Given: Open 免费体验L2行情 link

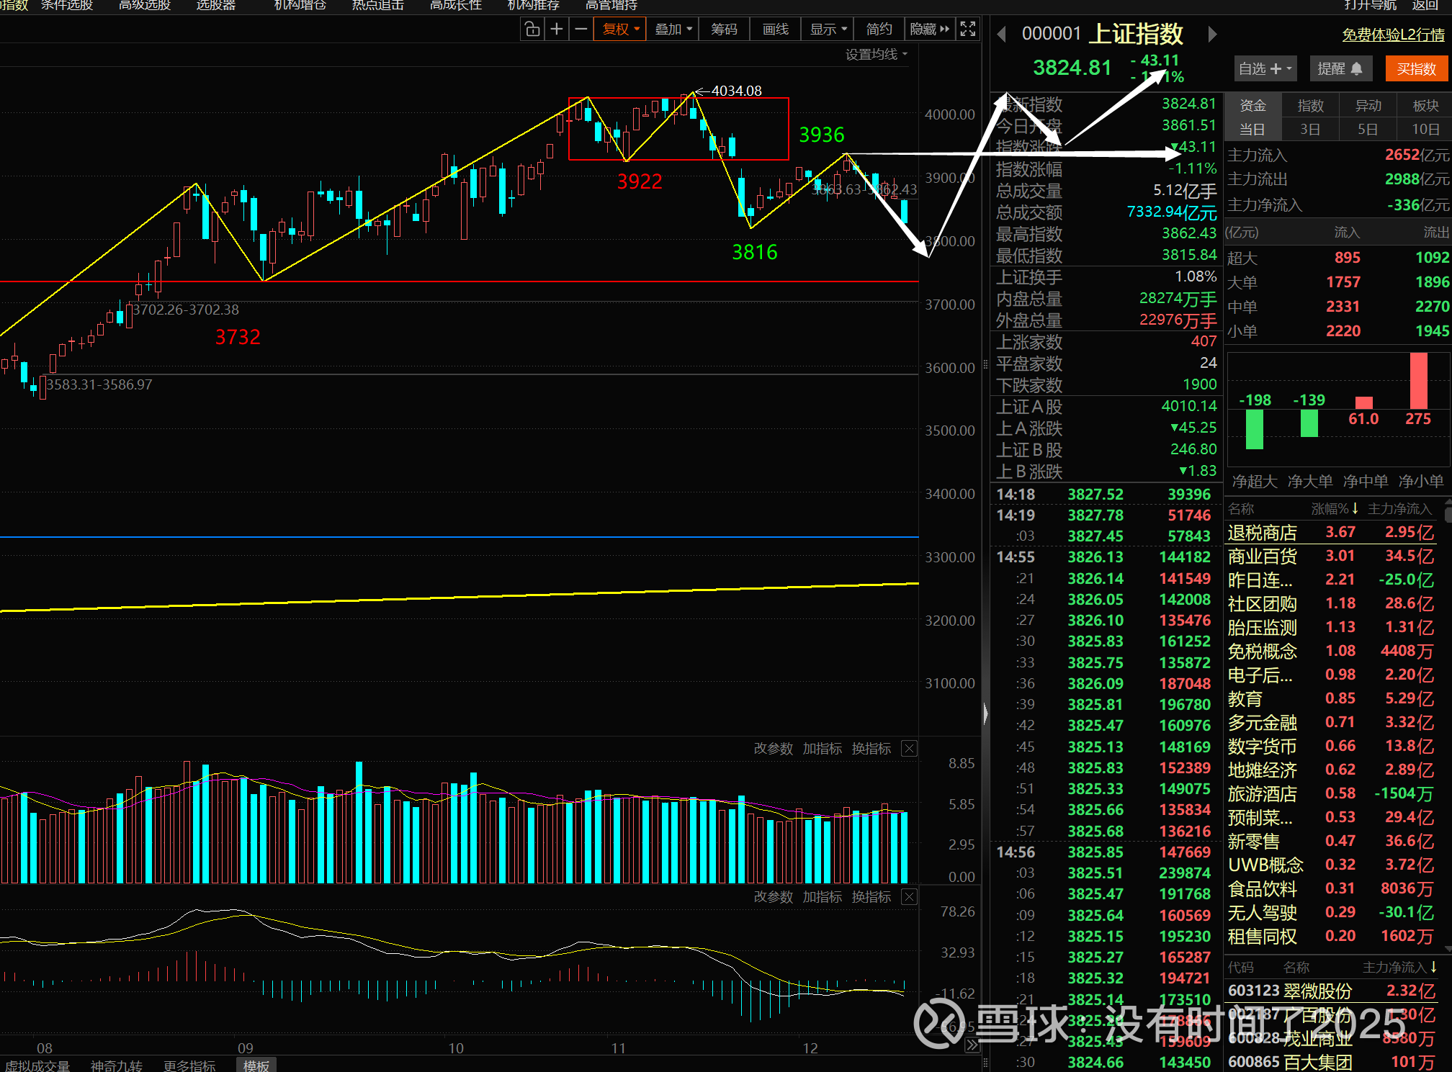Looking at the screenshot, I should (x=1393, y=35).
